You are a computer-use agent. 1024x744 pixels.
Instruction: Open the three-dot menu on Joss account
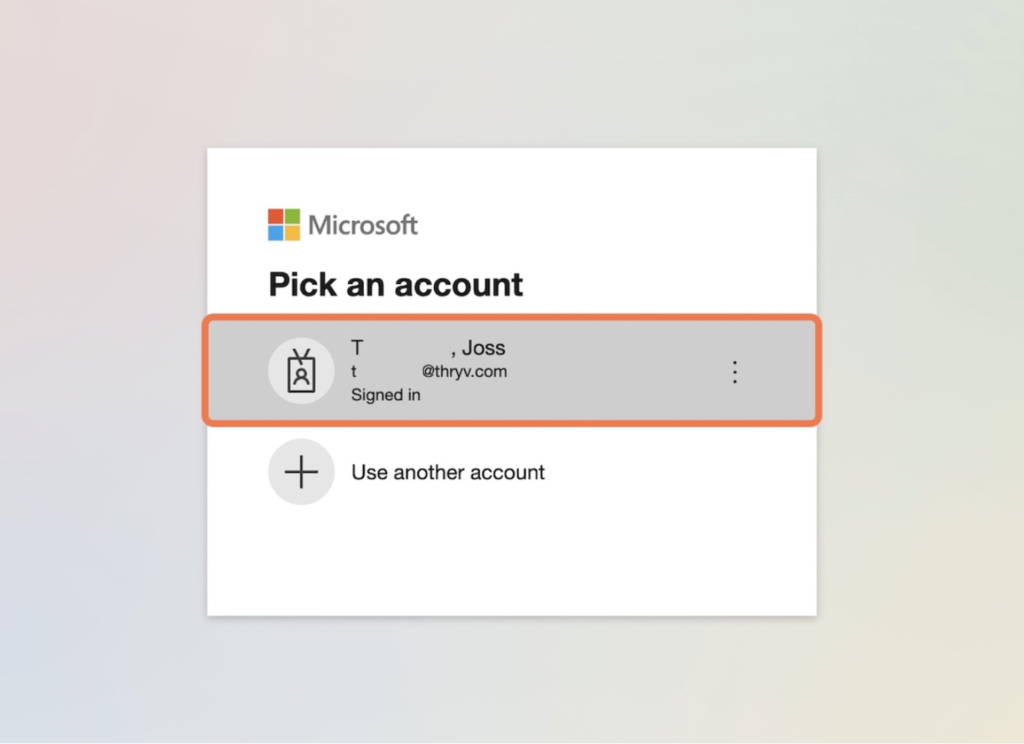[735, 372]
